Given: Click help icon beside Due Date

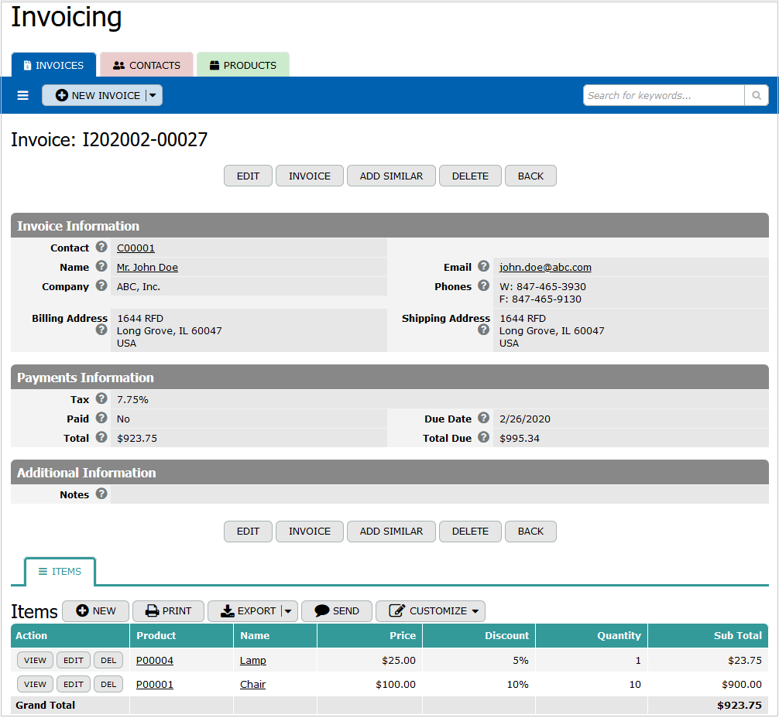Looking at the screenshot, I should [x=484, y=419].
